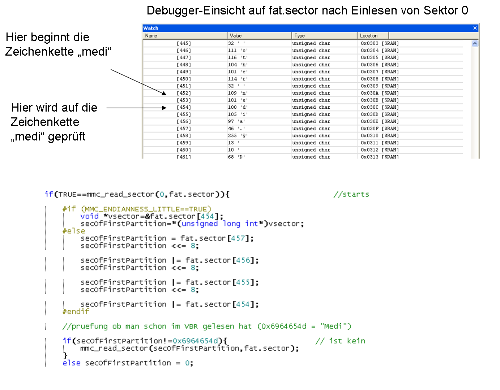The width and height of the screenshot is (500, 390).
Task: Select watch row [454] with value 'd'
Action: pyautogui.click(x=184, y=107)
